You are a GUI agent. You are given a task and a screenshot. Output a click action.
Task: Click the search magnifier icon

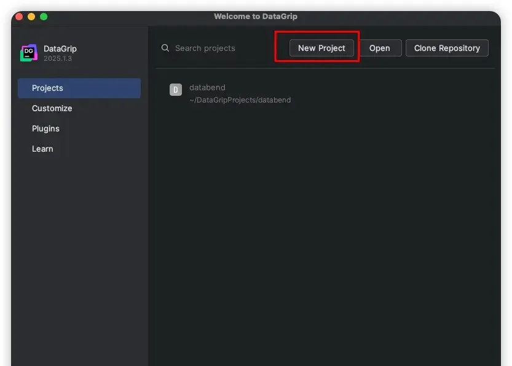pyautogui.click(x=165, y=48)
